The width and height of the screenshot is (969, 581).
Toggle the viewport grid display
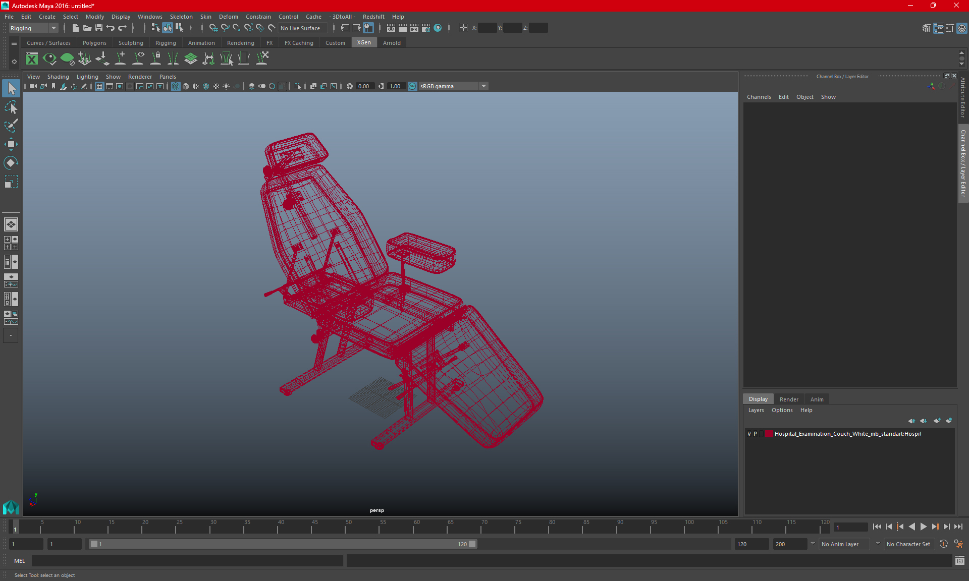[x=99, y=86]
